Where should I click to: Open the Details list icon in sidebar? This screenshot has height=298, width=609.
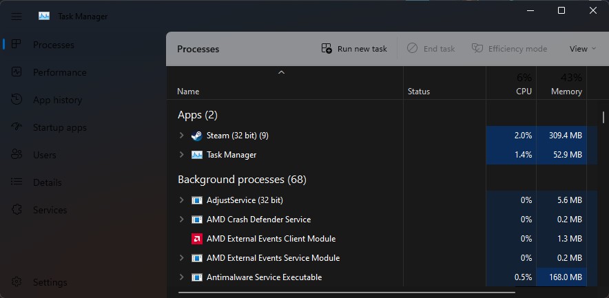17,182
